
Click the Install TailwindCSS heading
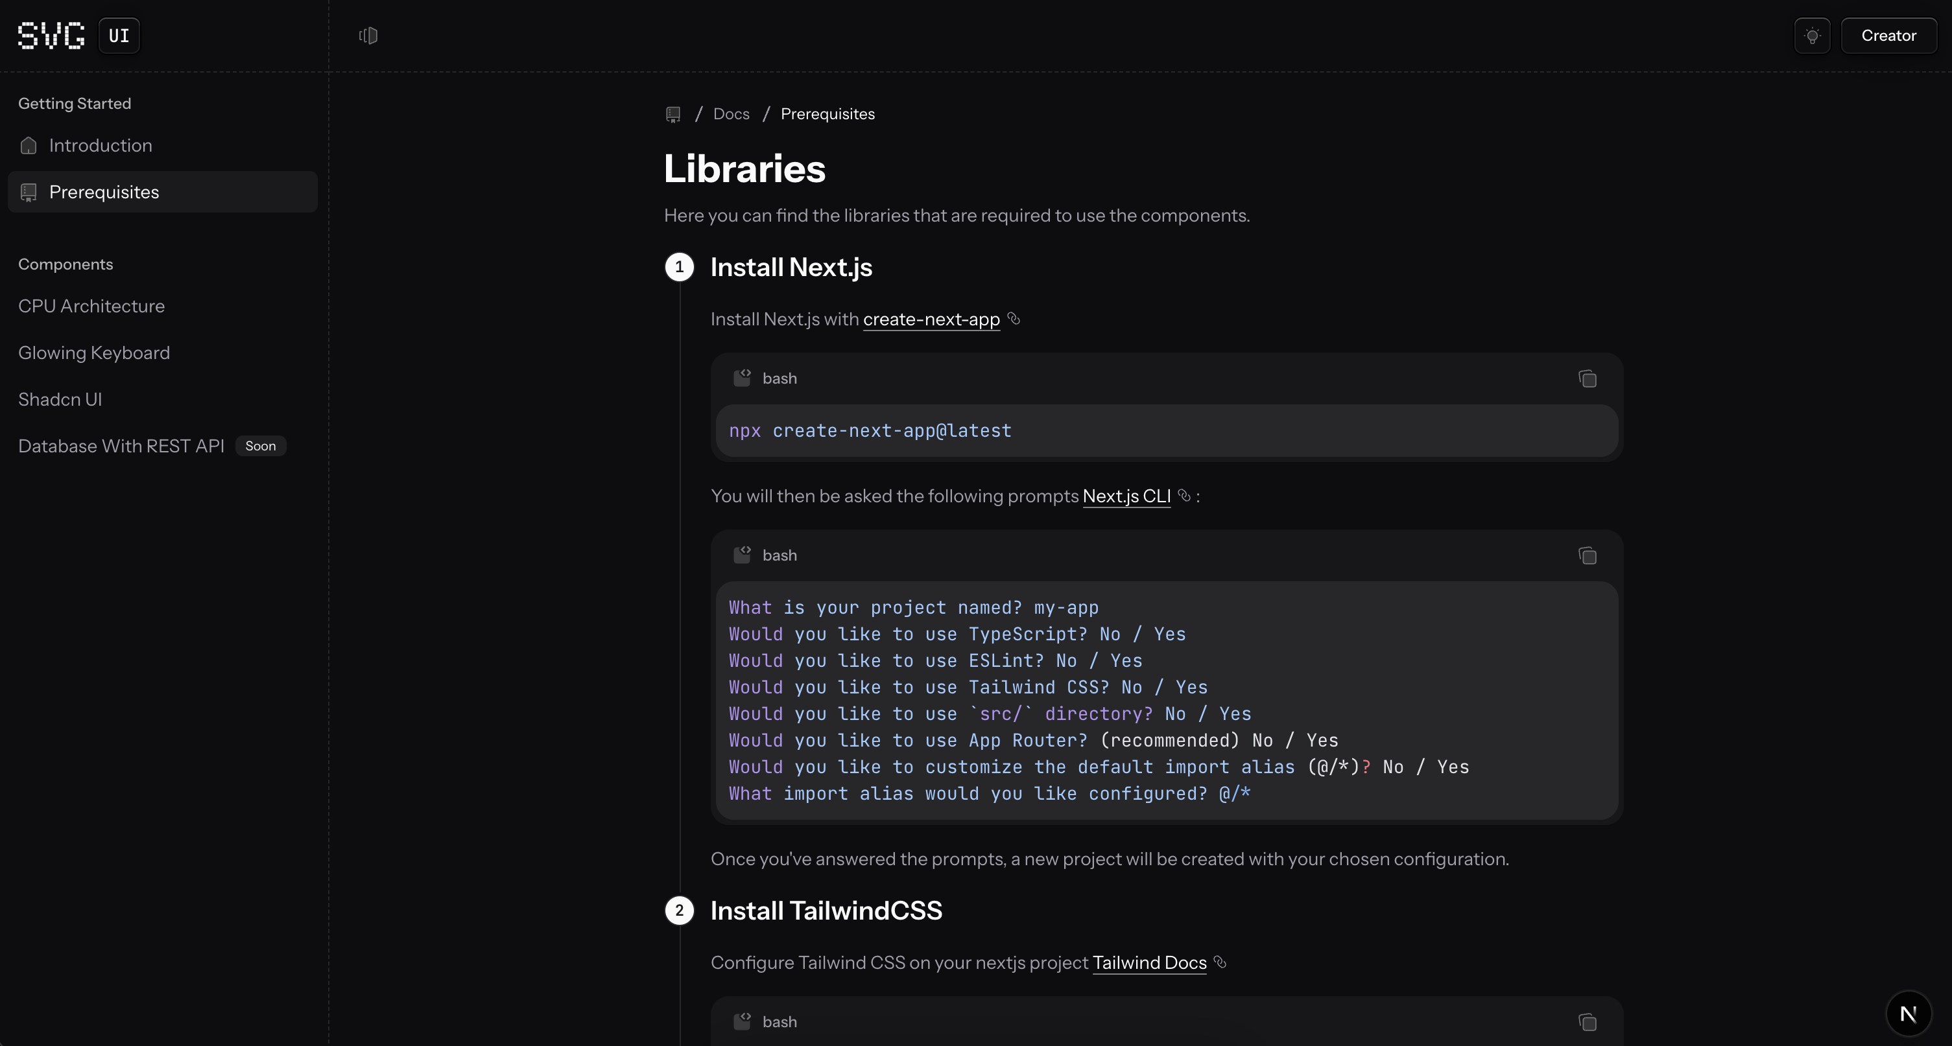pyautogui.click(x=826, y=911)
